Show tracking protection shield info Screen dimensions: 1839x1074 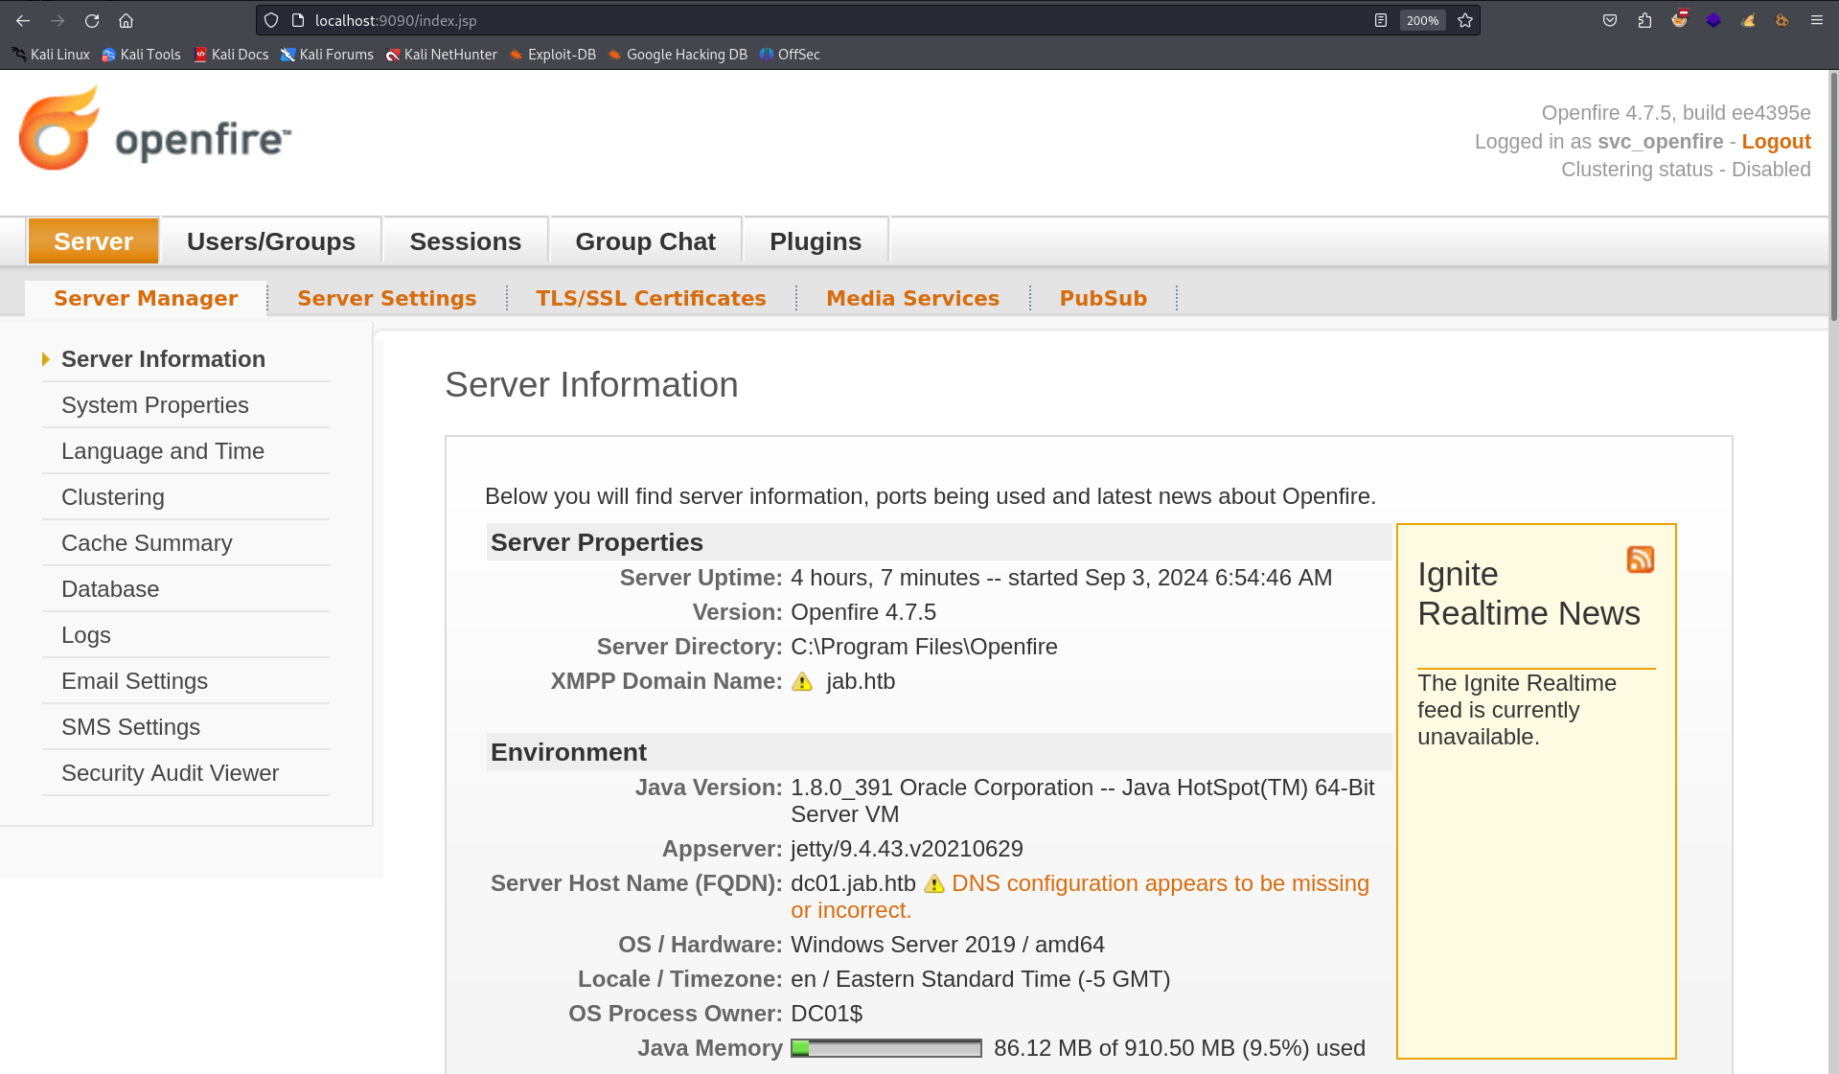click(271, 20)
